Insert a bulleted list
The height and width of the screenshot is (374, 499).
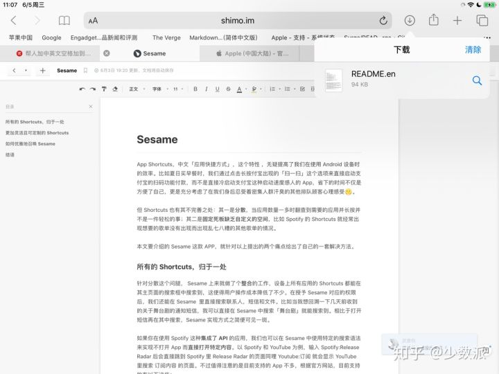[x=288, y=89]
